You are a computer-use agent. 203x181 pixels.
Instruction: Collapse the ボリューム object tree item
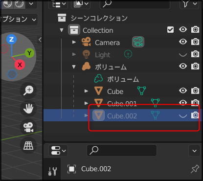[x=74, y=67]
